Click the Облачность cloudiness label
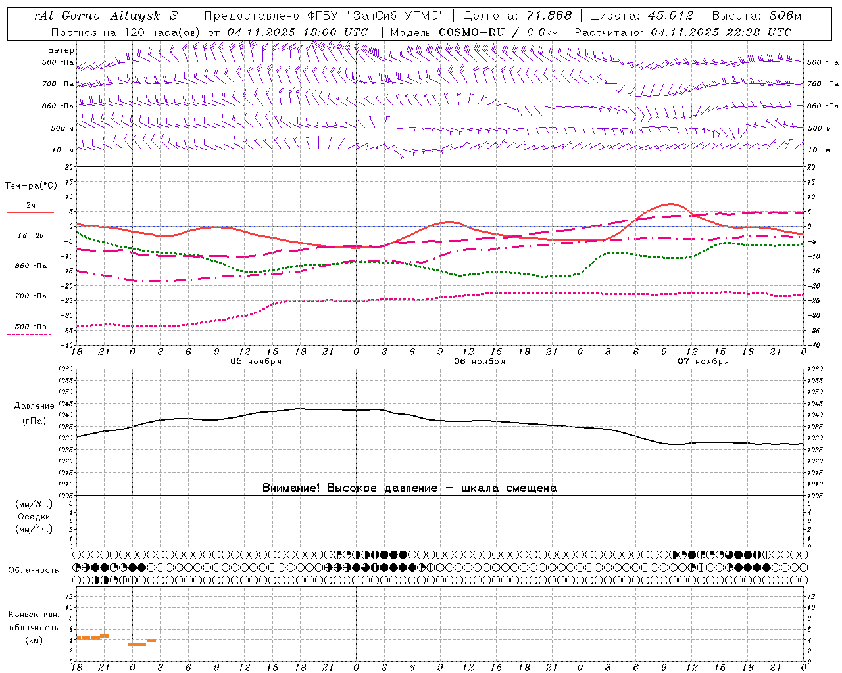This screenshot has height=673, width=842. [34, 570]
